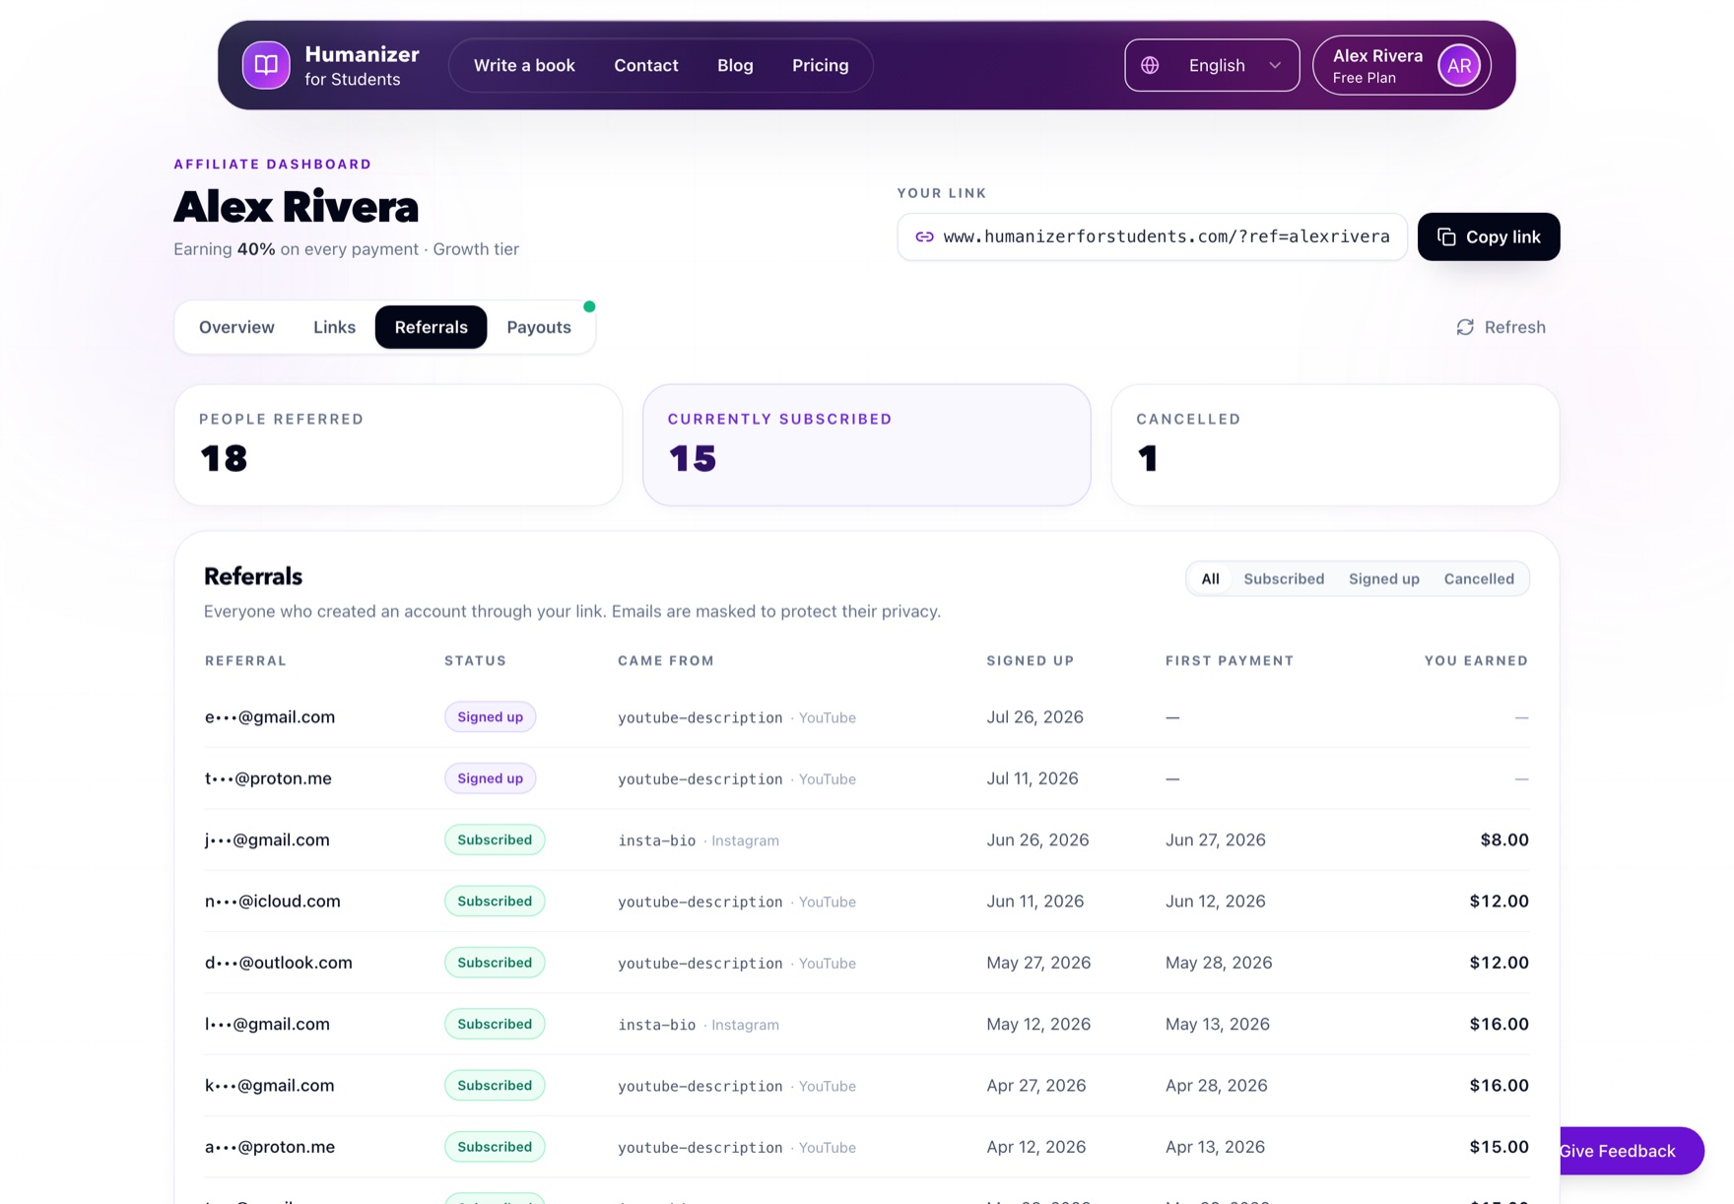Switch to the Overview tab
The height and width of the screenshot is (1204, 1734).
tap(236, 327)
